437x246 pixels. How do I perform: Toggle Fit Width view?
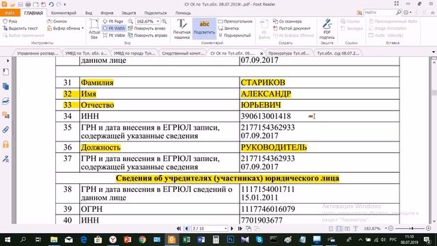114,28
